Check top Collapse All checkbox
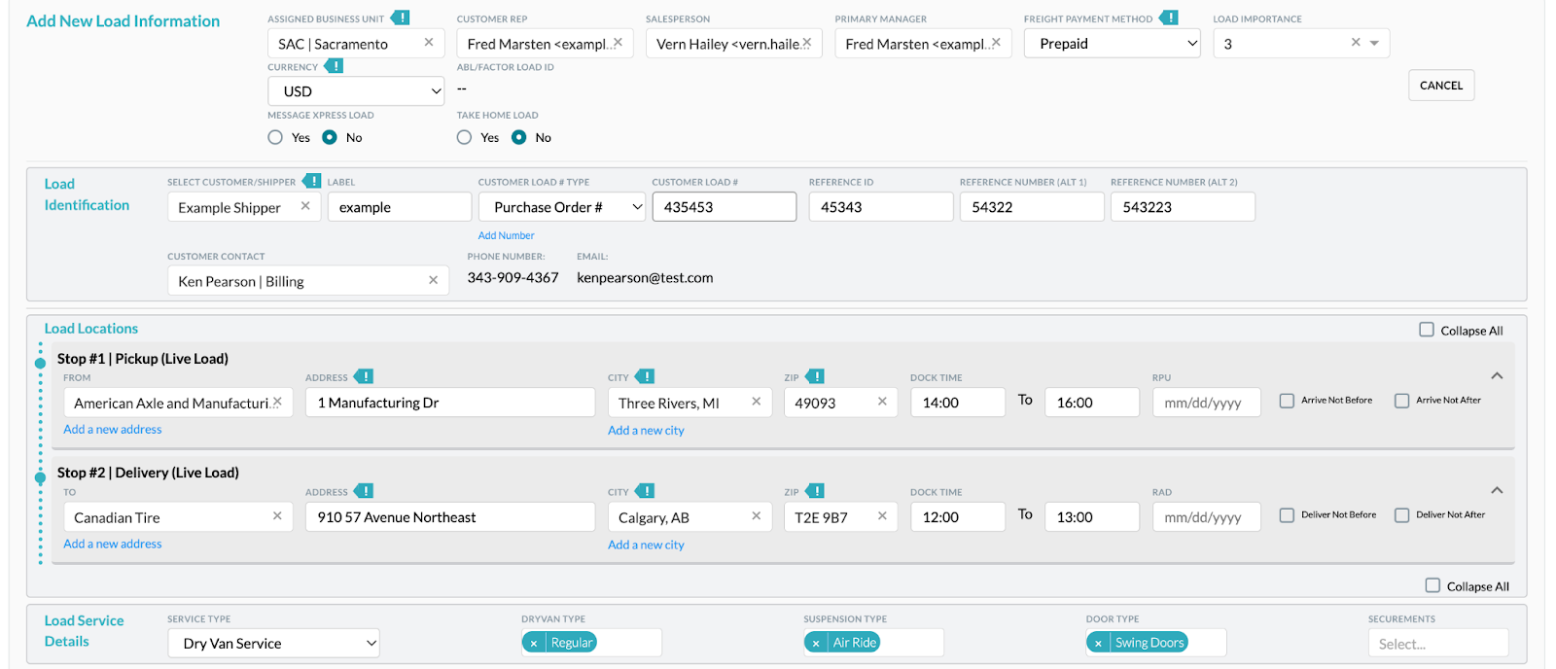 pyautogui.click(x=1427, y=330)
